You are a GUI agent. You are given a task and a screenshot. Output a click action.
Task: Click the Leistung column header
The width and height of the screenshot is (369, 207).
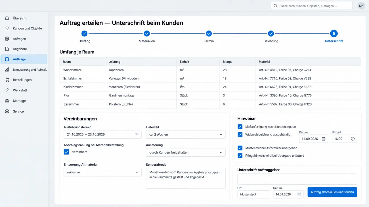141,62
